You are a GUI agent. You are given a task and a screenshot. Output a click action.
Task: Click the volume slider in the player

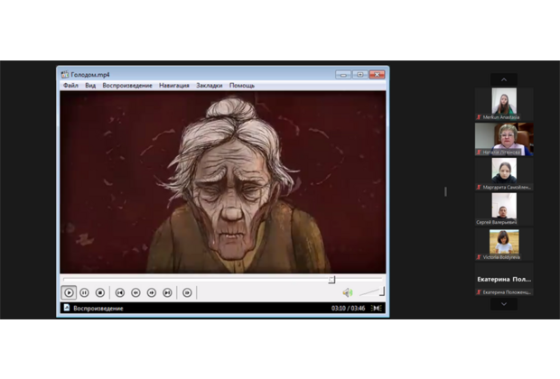(371, 292)
